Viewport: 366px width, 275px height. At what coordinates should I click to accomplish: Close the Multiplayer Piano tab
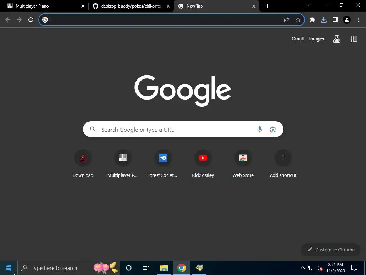point(83,6)
